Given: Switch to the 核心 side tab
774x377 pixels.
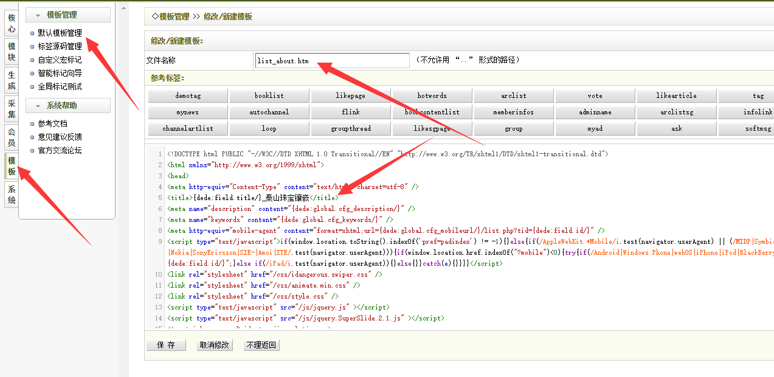Looking at the screenshot, I should tap(12, 23).
